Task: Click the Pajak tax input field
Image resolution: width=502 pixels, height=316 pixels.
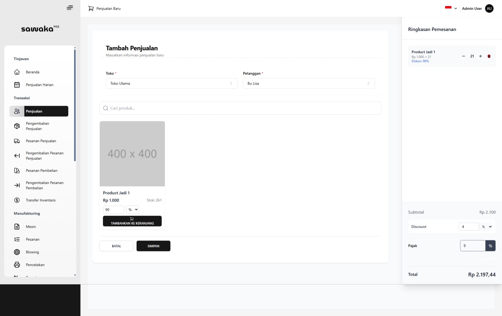Action: point(473,246)
